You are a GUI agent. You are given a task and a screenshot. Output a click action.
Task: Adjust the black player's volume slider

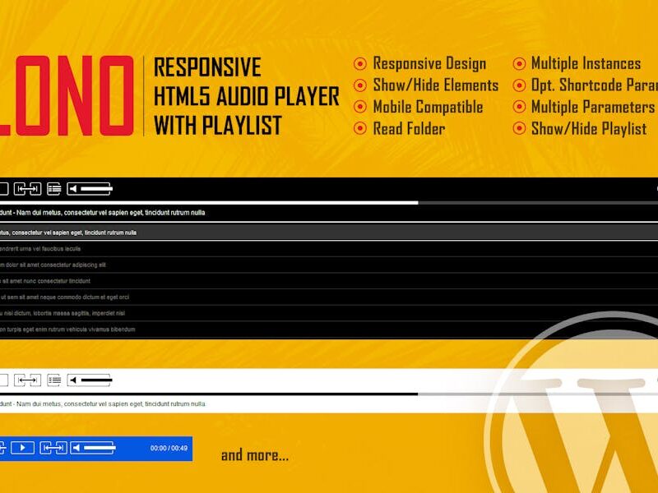(96, 189)
